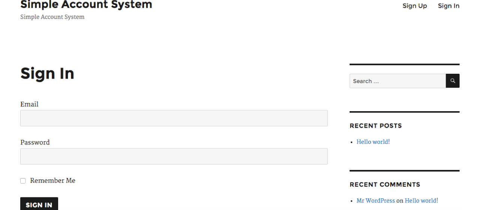Click the Password field label
479x210 pixels.
[x=35, y=142]
